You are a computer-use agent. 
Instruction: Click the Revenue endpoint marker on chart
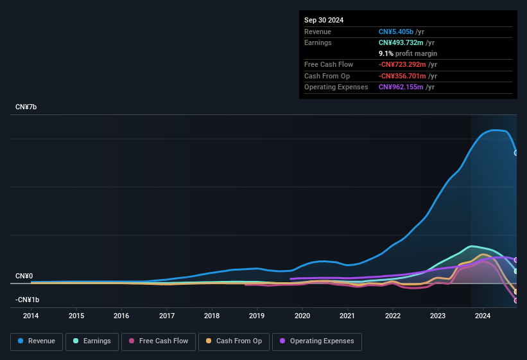[516, 153]
